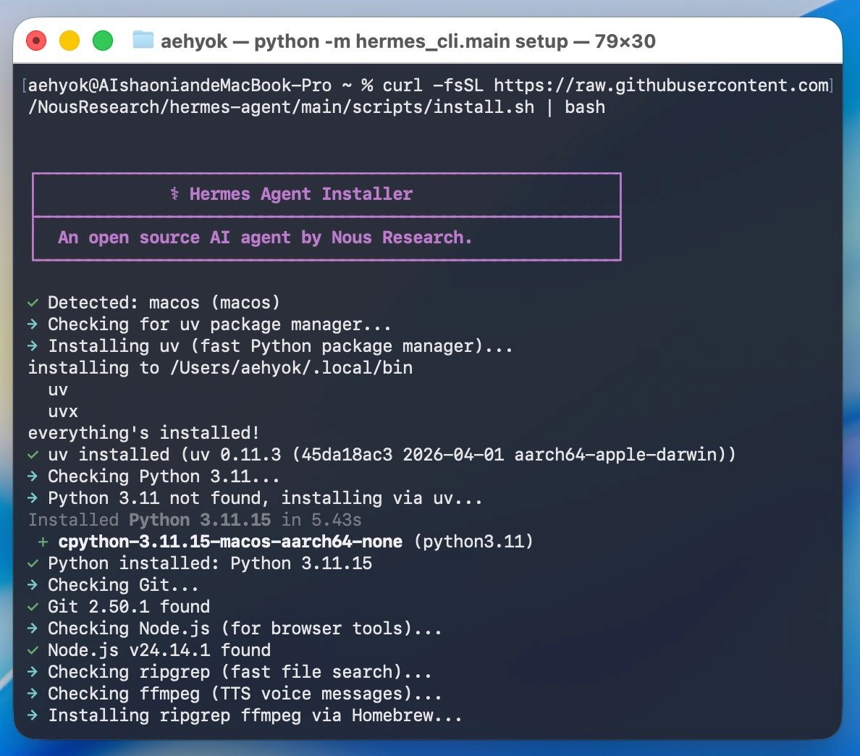Click the green zoom window button

[x=103, y=41]
